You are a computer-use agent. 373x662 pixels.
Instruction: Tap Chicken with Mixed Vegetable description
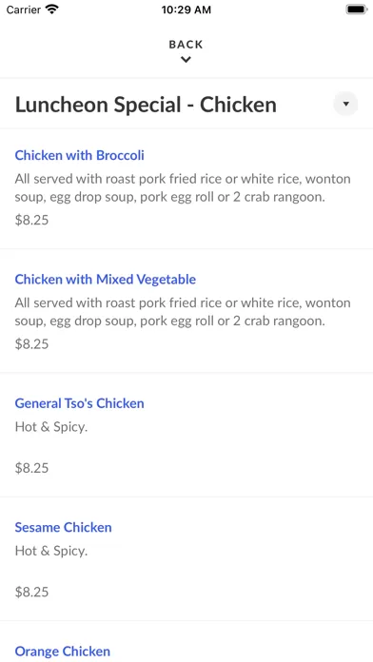pyautogui.click(x=183, y=312)
